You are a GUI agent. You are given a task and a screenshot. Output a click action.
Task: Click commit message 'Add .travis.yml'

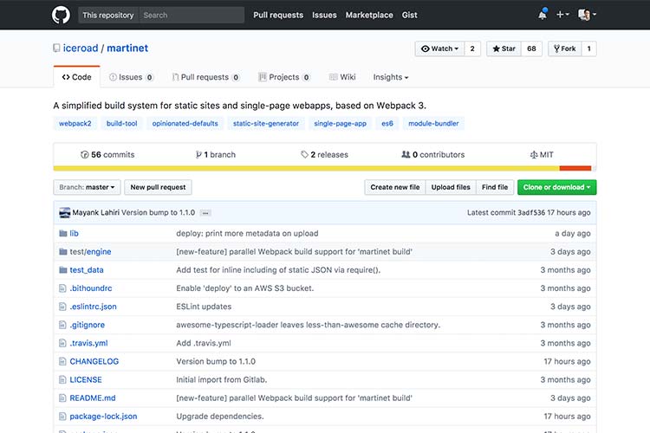tap(204, 343)
